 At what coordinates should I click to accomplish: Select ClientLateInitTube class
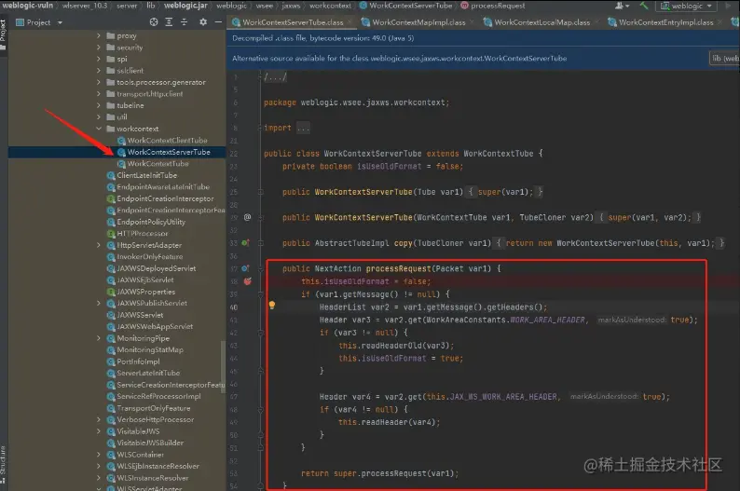pyautogui.click(x=146, y=175)
